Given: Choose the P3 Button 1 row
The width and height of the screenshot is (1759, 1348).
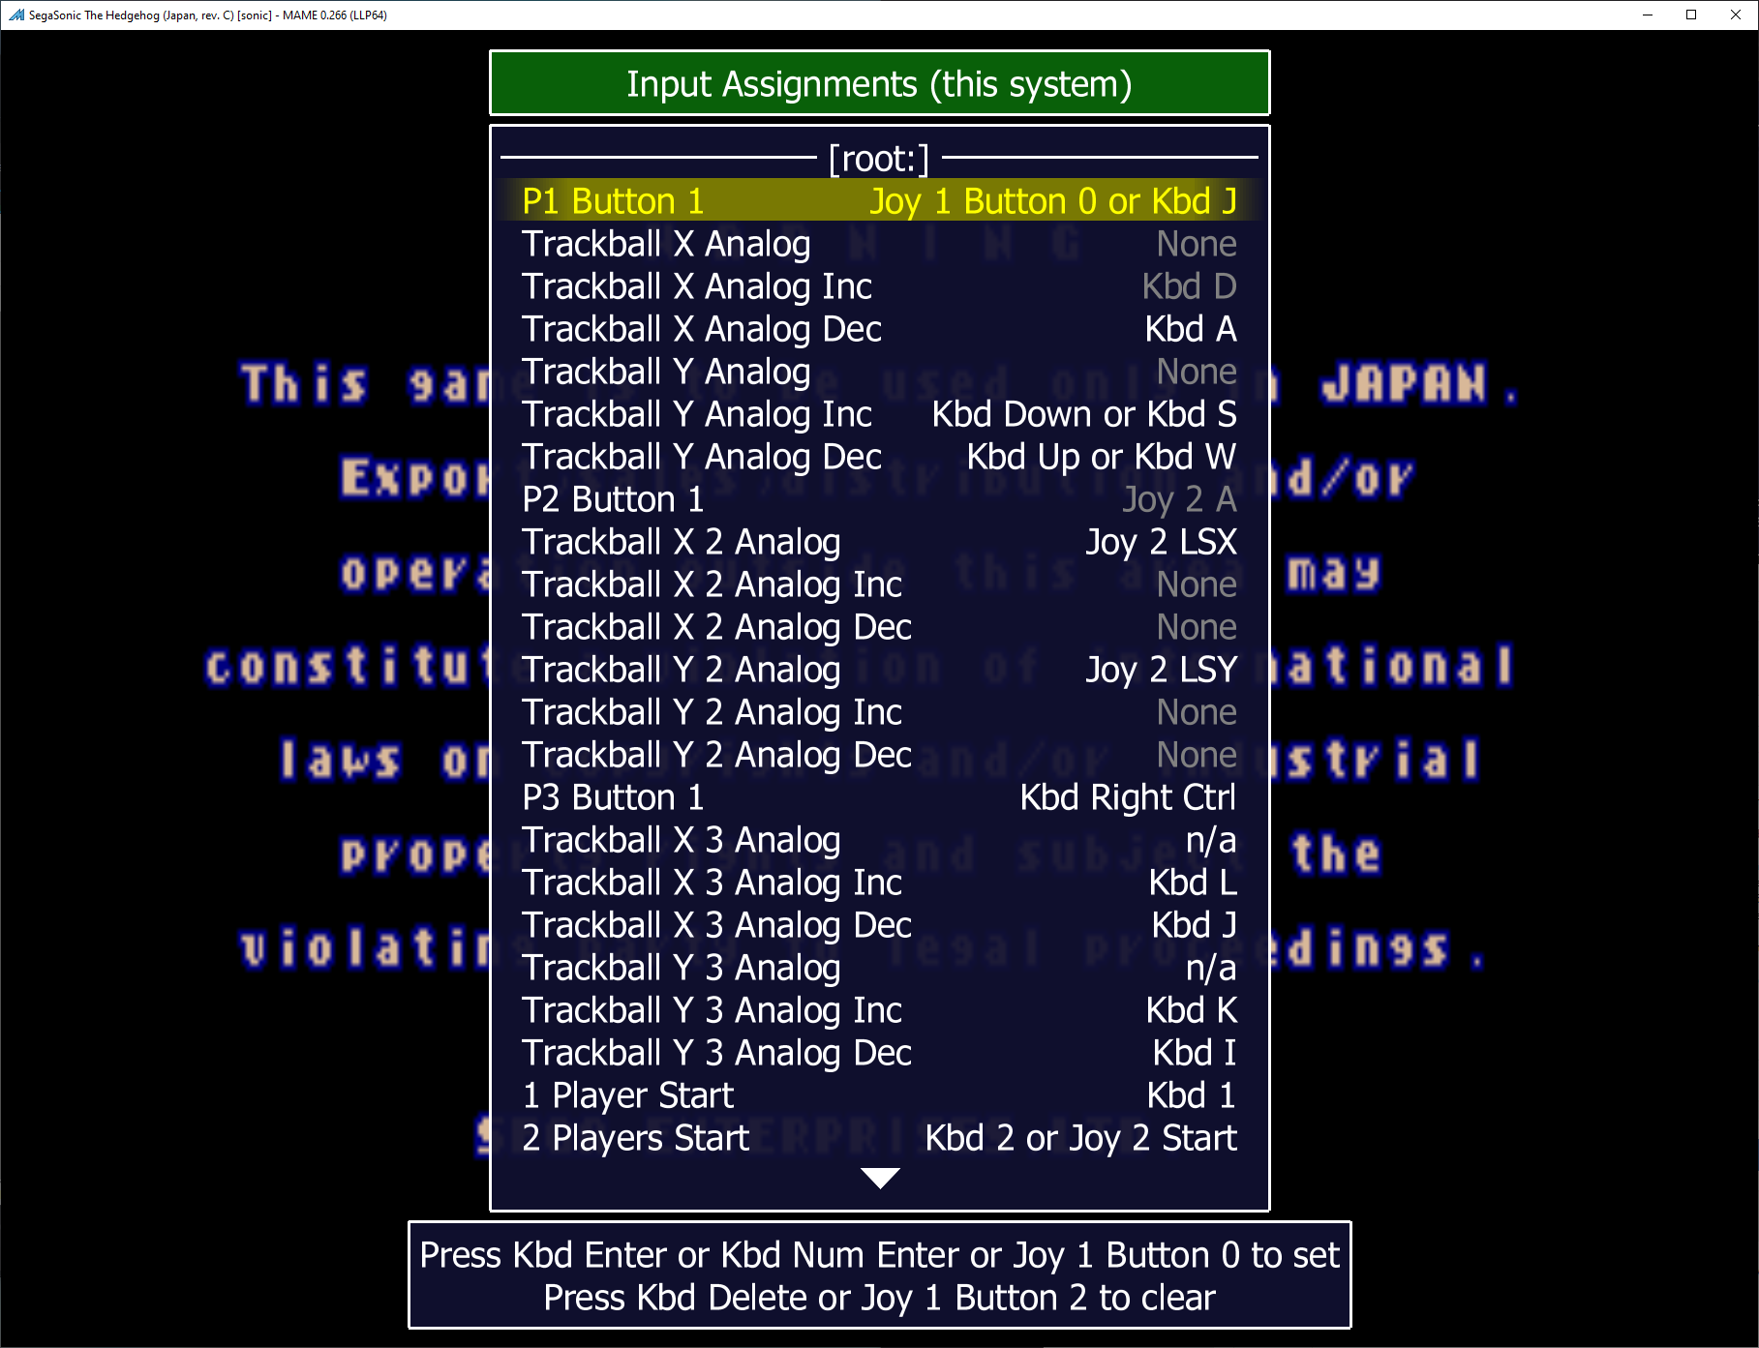Looking at the screenshot, I should [879, 796].
